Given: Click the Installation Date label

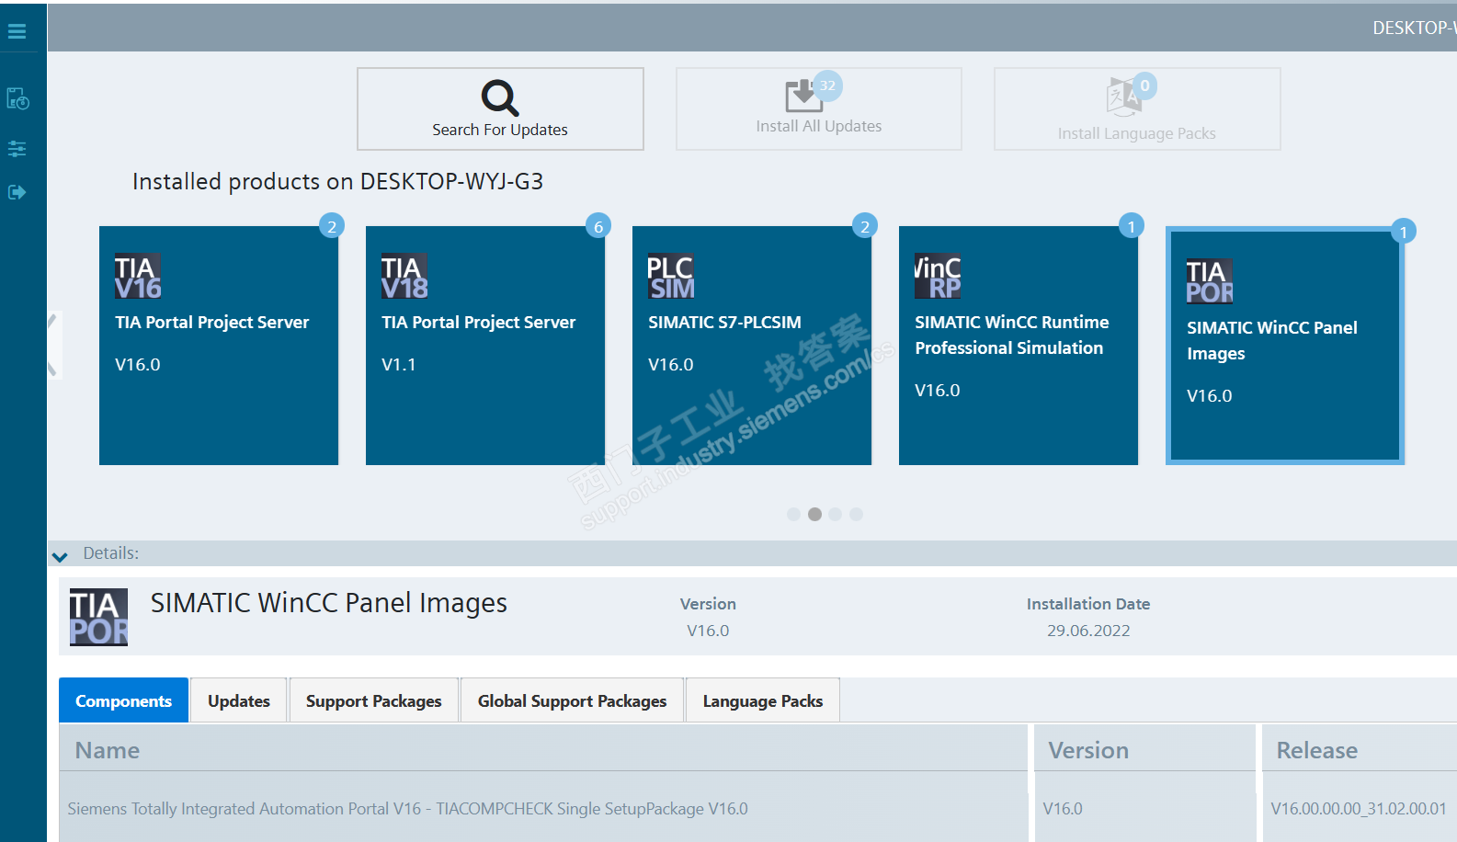Looking at the screenshot, I should point(1088,604).
